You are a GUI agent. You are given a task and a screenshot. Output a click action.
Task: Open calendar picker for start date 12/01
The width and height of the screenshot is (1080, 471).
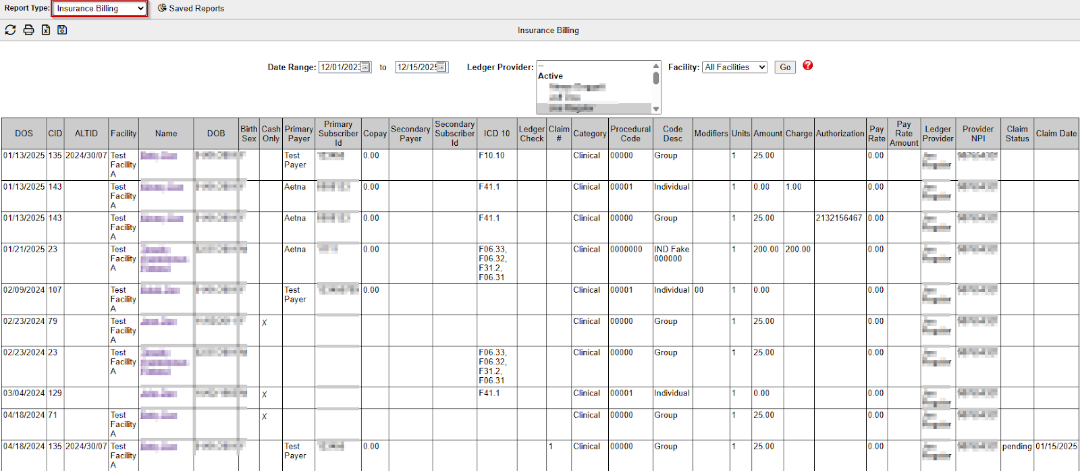[x=365, y=67]
